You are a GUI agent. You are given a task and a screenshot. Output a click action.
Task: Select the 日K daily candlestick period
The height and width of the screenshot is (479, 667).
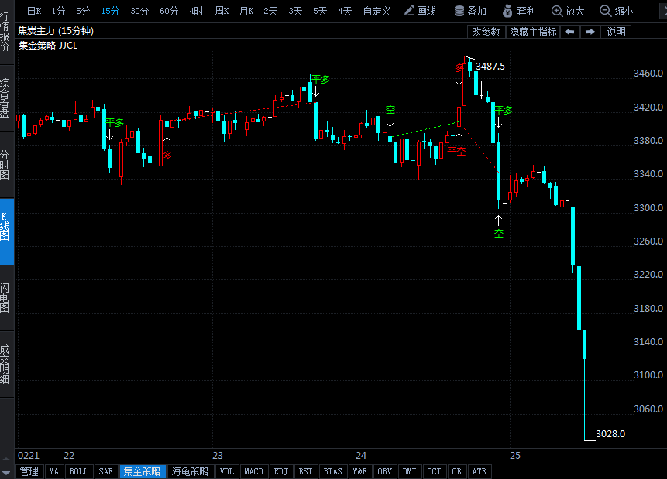click(34, 11)
